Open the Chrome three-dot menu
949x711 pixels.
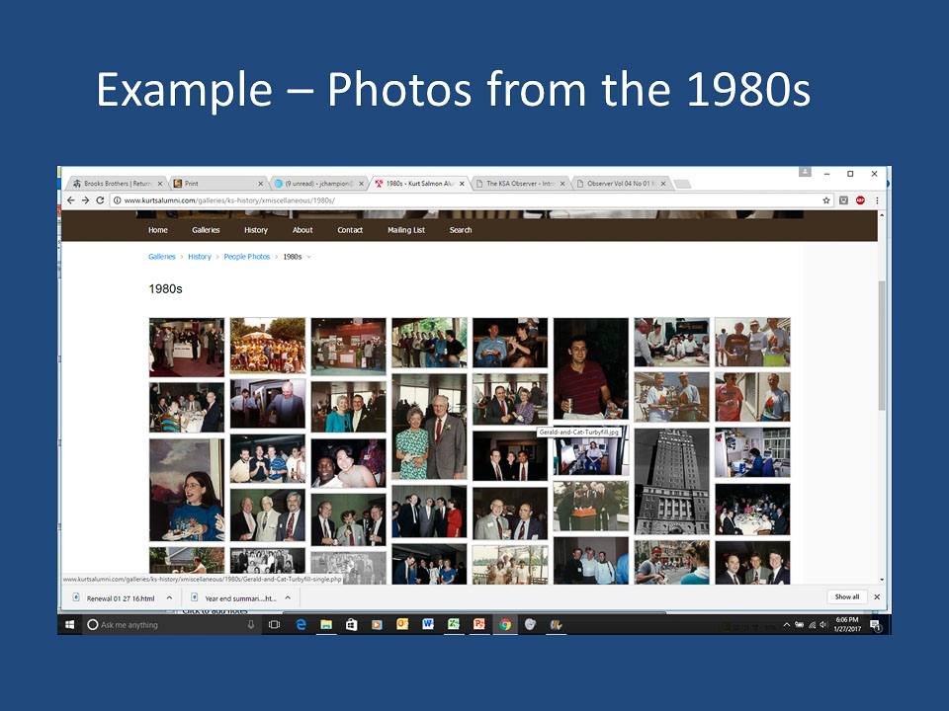877,200
